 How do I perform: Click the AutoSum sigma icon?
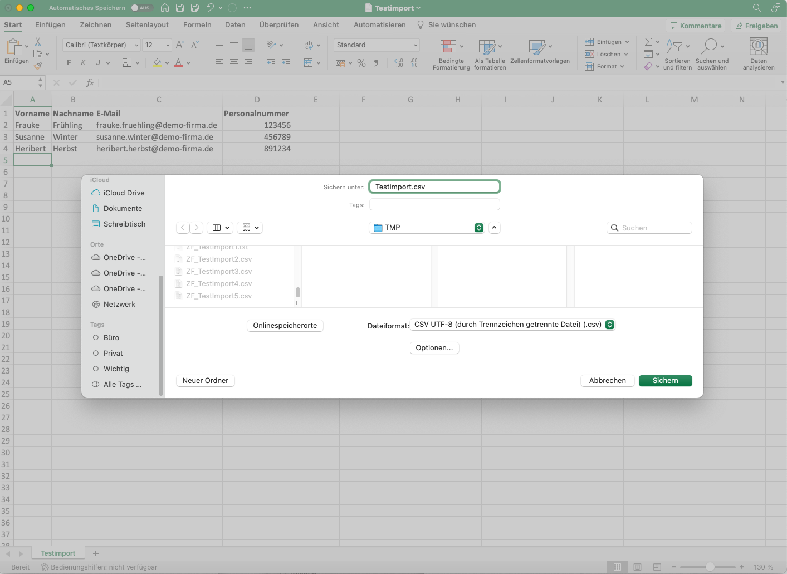[x=648, y=42]
